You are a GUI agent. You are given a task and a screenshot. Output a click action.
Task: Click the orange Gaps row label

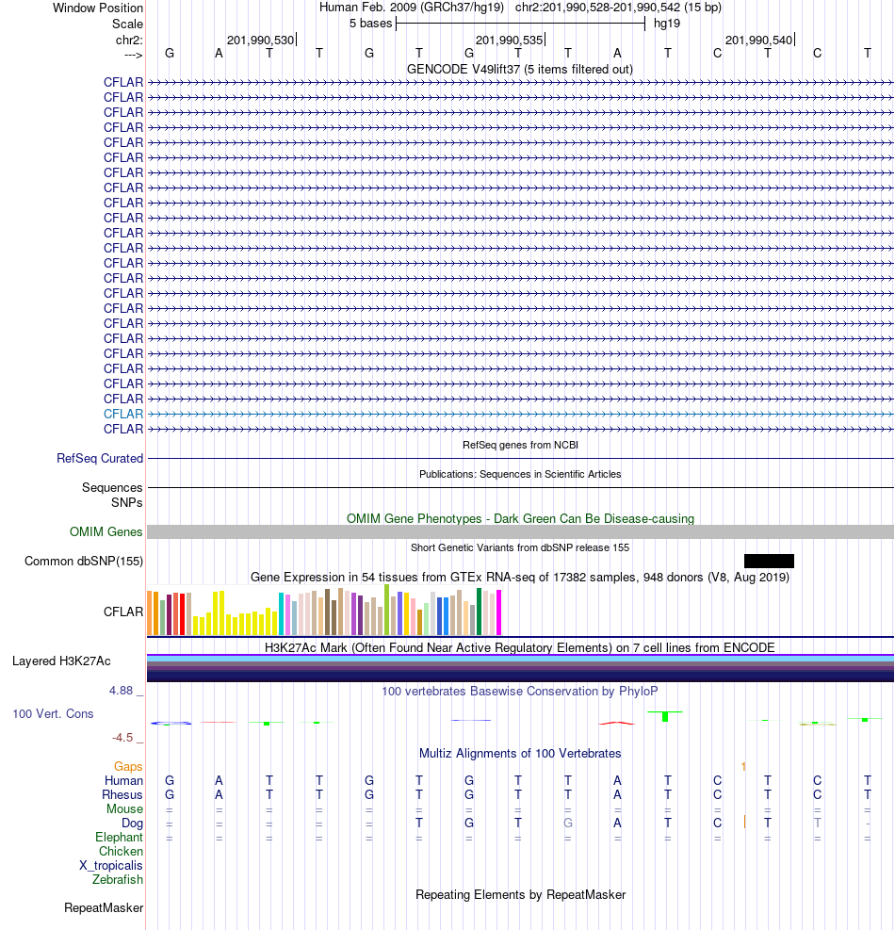coord(129,767)
